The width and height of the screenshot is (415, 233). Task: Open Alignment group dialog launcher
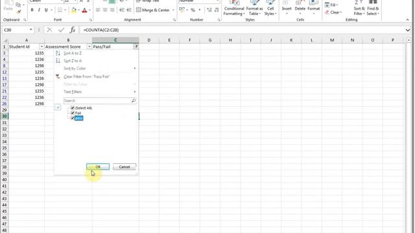click(x=174, y=20)
